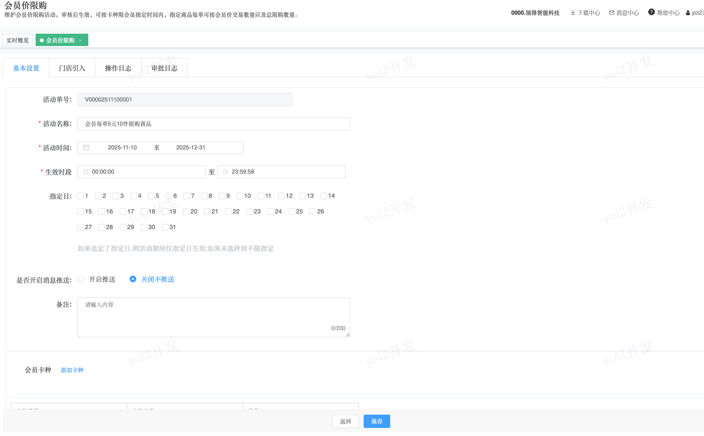This screenshot has height=436, width=704.
Task: Switch to the 门店引入 tab
Action: coord(72,68)
